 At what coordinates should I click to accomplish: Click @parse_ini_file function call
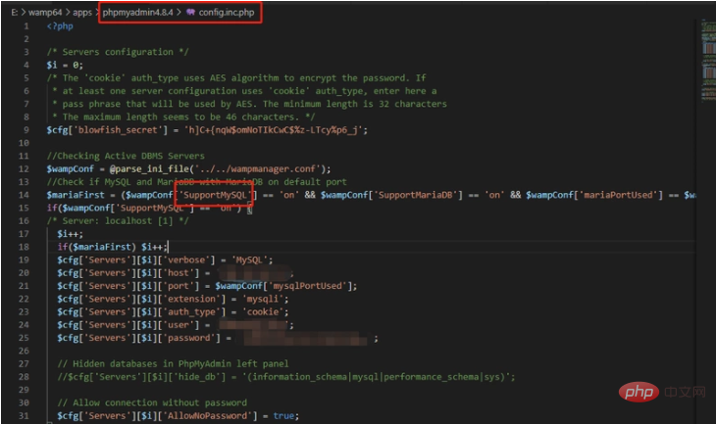click(149, 168)
